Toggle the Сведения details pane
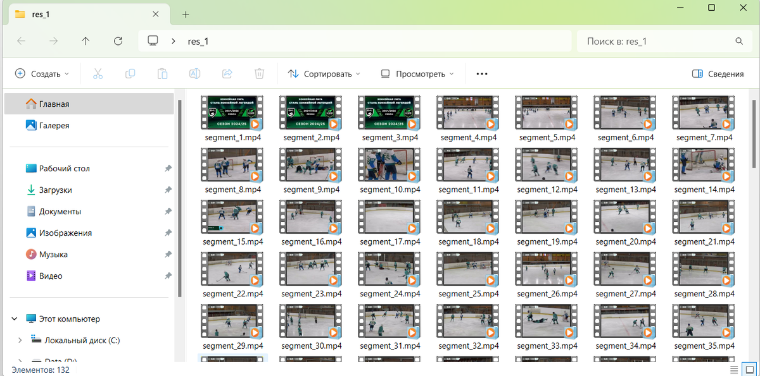This screenshot has width=760, height=376. click(718, 74)
